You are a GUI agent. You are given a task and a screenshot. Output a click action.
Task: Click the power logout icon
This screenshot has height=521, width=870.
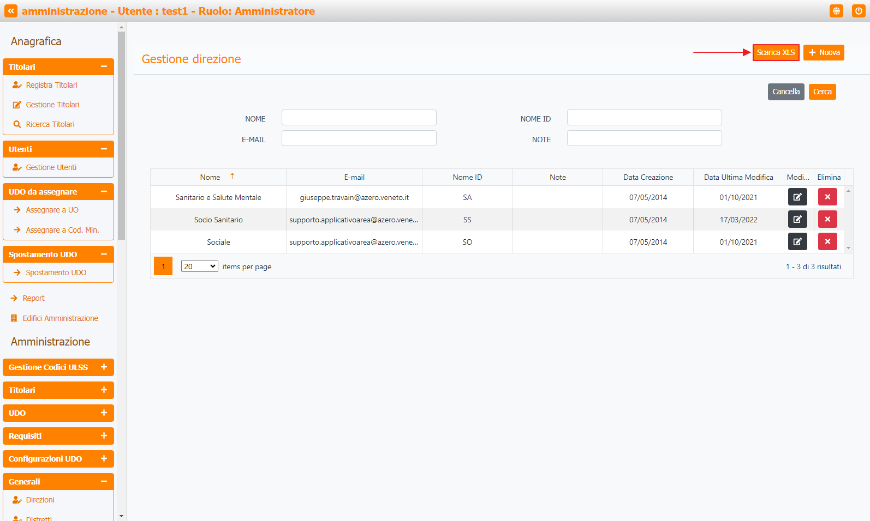(859, 11)
